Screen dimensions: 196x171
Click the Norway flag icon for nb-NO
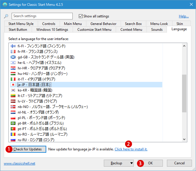tap(13, 107)
